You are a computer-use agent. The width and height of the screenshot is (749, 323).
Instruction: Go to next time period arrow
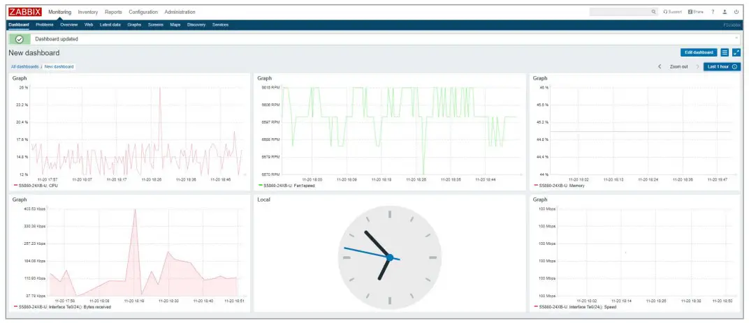[697, 67]
